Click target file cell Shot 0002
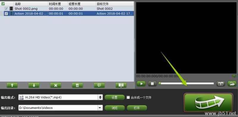The height and width of the screenshot is (117, 238). (105, 9)
